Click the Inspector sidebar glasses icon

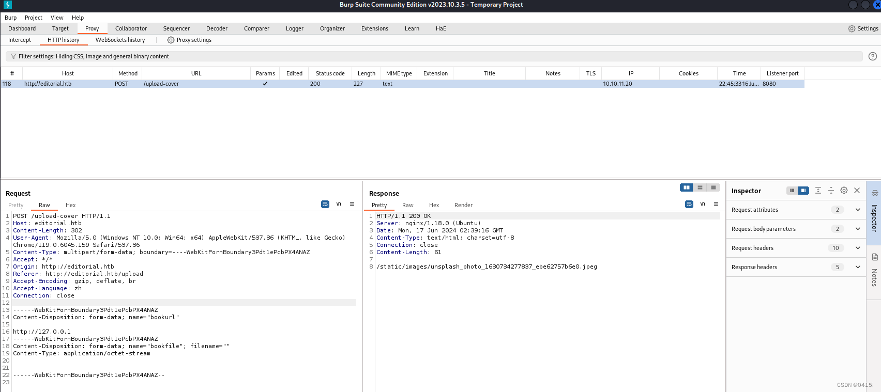point(875,193)
